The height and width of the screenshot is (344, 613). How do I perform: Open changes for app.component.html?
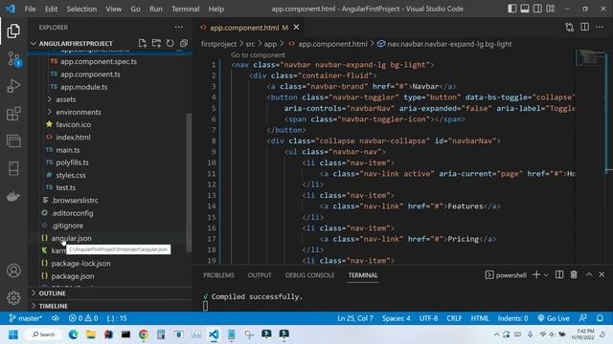570,28
